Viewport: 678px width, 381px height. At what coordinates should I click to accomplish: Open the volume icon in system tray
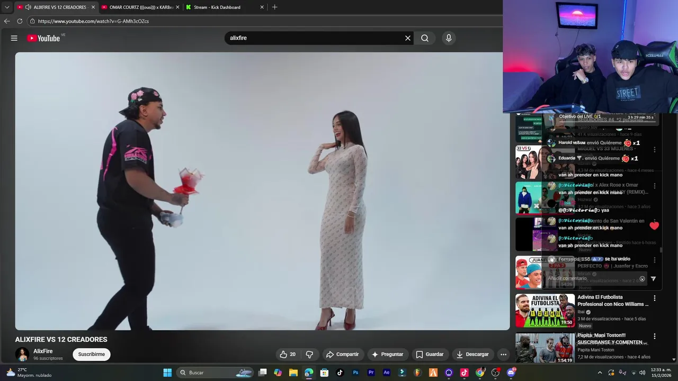coord(643,373)
